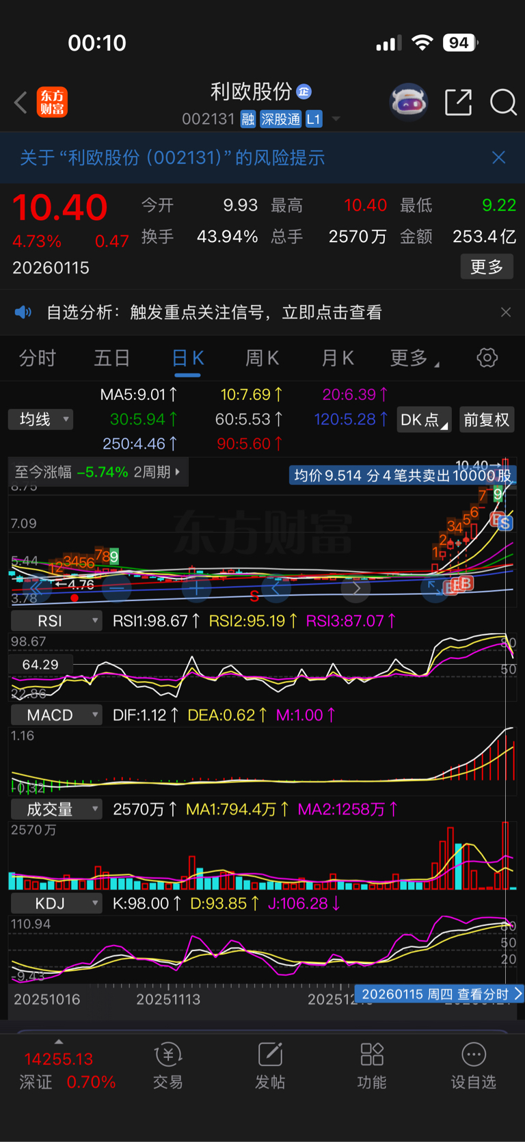Expand the 至今涨幅 2周期 selector
The width and height of the screenshot is (525, 1142).
pos(97,472)
